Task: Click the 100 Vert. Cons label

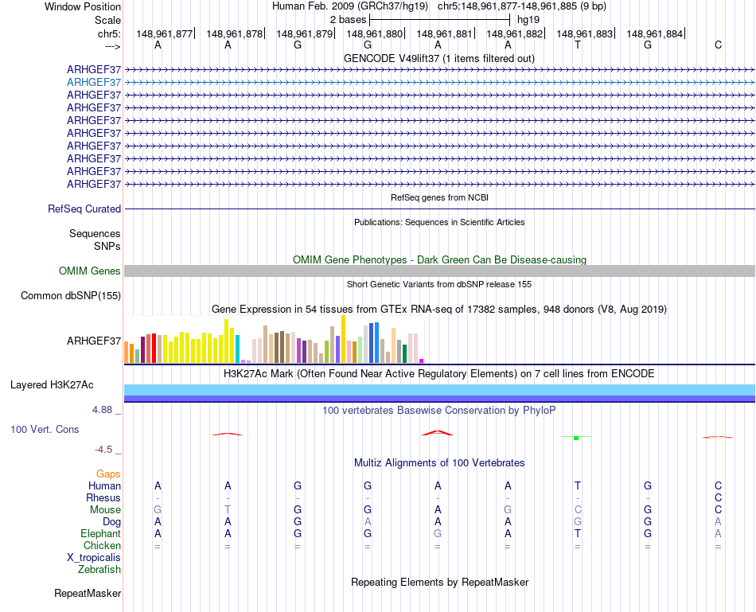Action: [45, 429]
